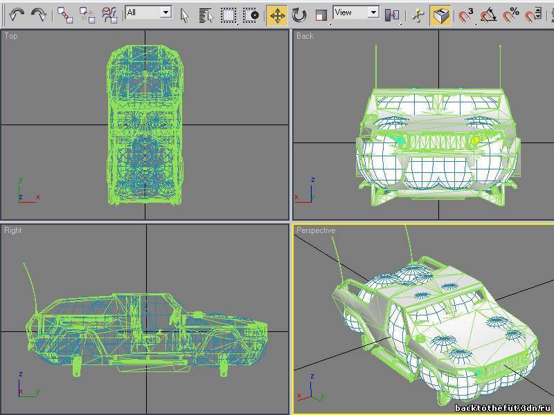Choose the Select and Scale tool
This screenshot has width=554, height=415.
(321, 16)
